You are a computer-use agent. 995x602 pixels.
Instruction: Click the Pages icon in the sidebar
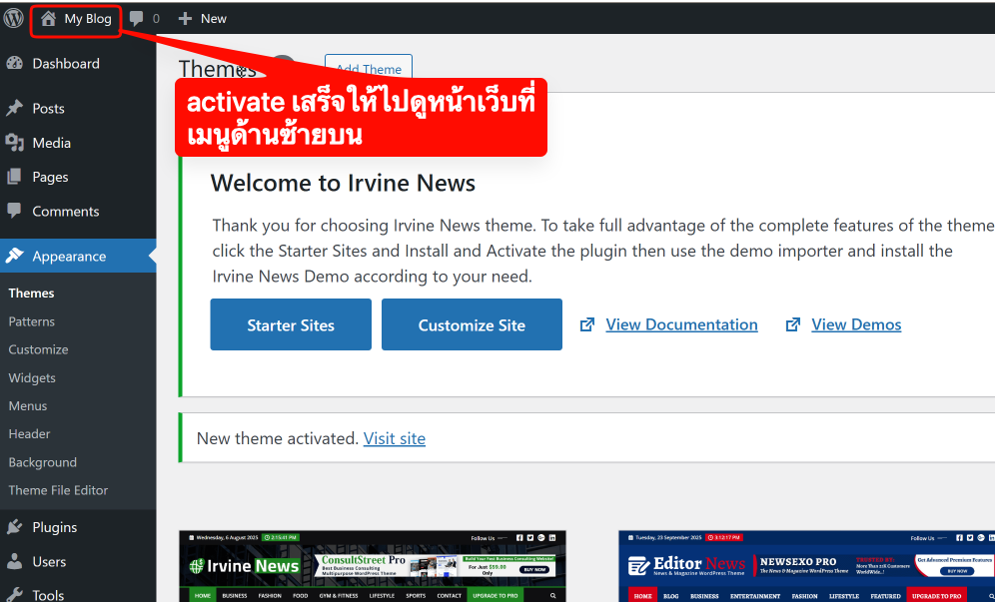pos(15,177)
